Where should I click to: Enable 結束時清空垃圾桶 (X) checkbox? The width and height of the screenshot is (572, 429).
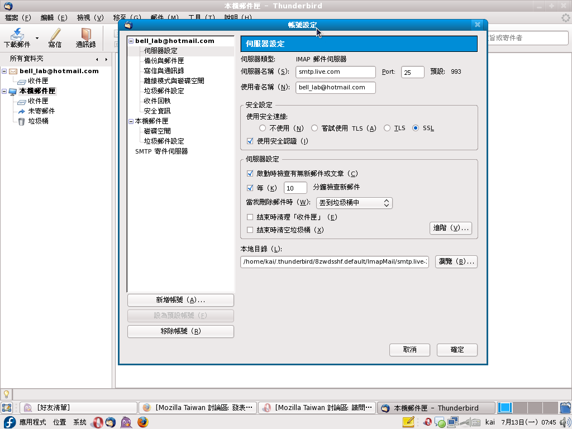coord(250,230)
